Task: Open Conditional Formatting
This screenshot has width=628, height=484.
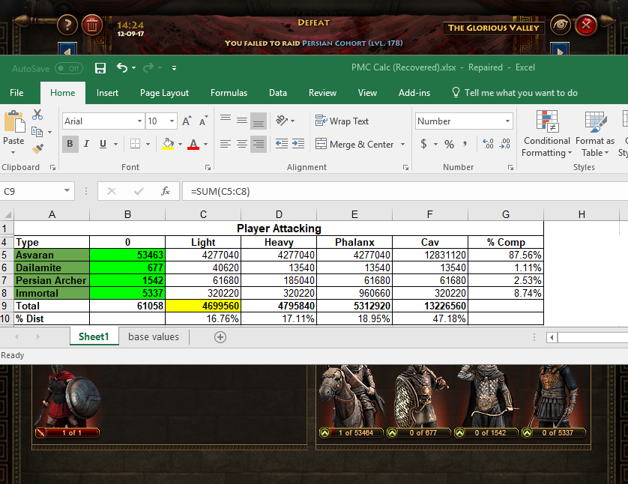Action: click(x=547, y=133)
